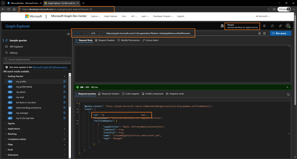297x159 pixels.
Task: Open the Graph Explorer nav link
Action: tap(111, 16)
